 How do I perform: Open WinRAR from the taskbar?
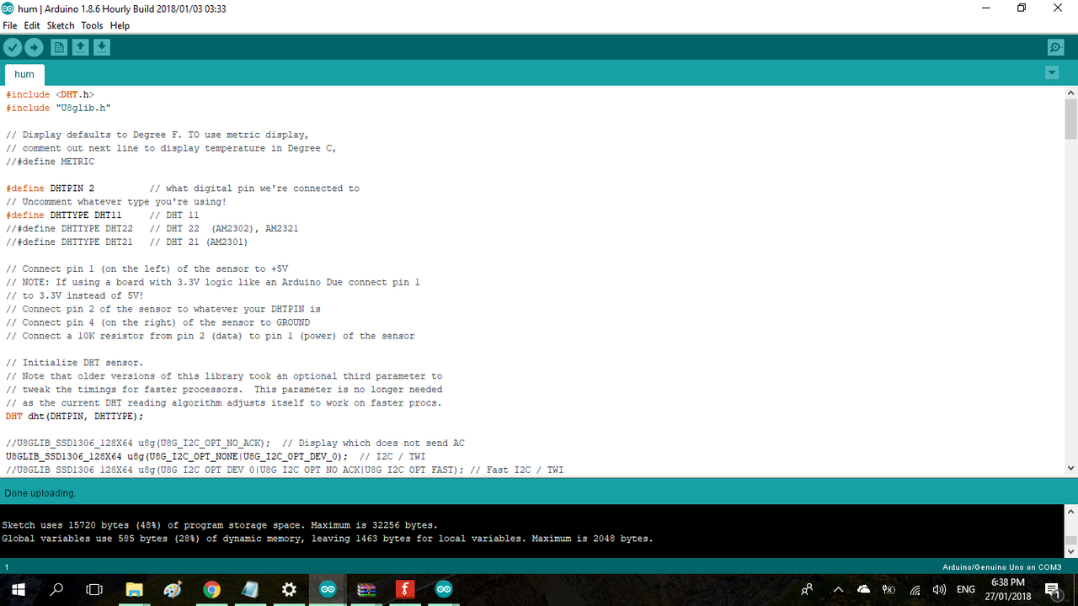click(366, 589)
